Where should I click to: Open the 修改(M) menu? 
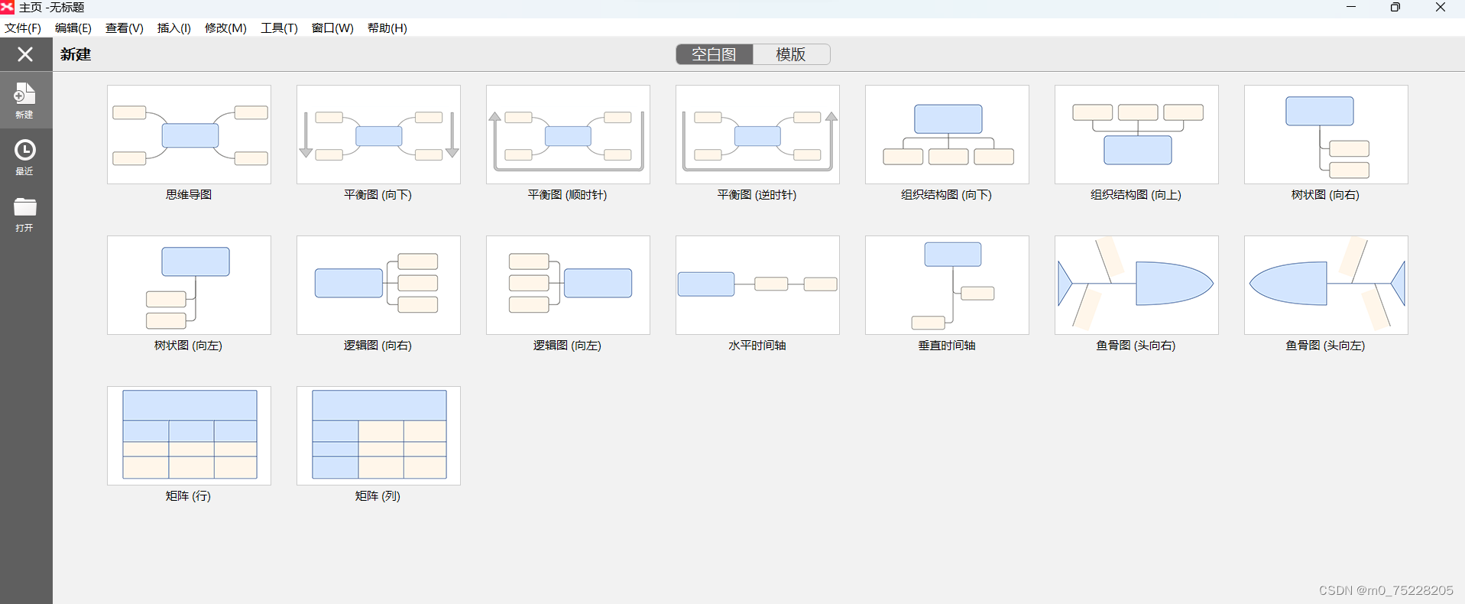click(x=225, y=28)
